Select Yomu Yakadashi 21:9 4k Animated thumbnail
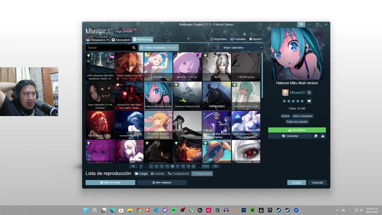This screenshot has width=382, height=215. 100,96
